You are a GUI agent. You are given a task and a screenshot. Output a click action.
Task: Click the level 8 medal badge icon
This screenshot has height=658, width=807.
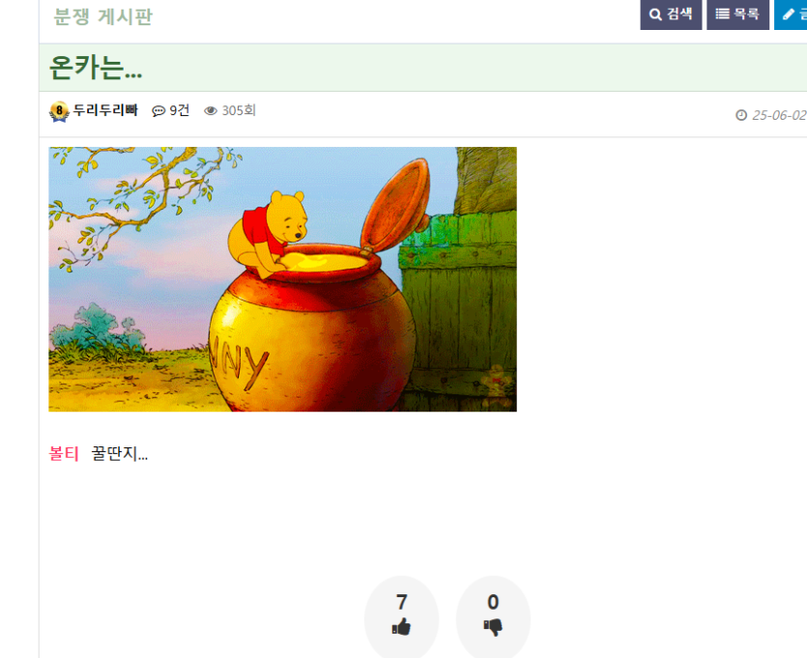pos(59,111)
